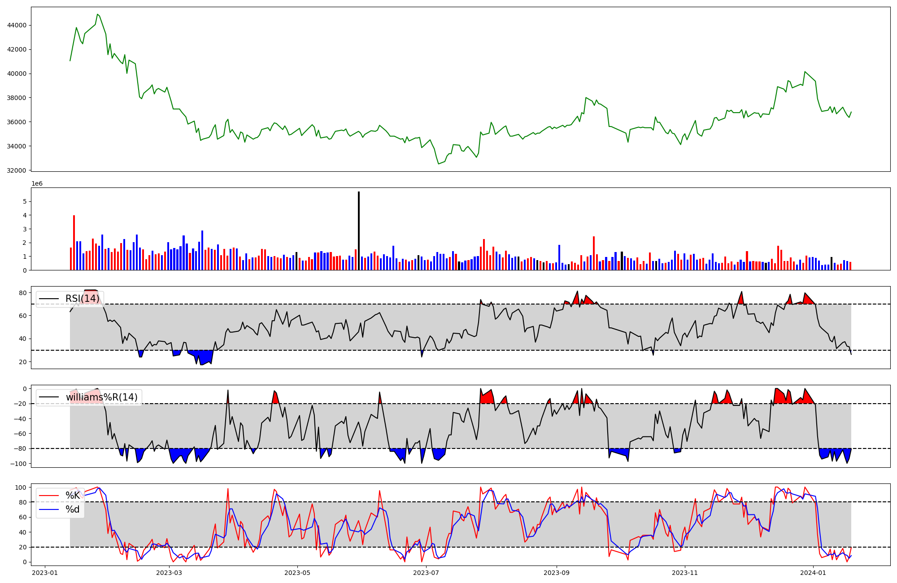Viewport: 897px width, 583px height.
Task: Click the 2023-11 date axis label
Action: point(685,572)
